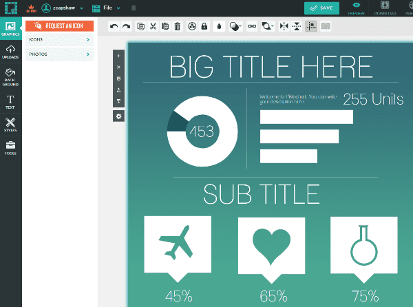Click the Save button
This screenshot has height=307, width=413.
321,8
